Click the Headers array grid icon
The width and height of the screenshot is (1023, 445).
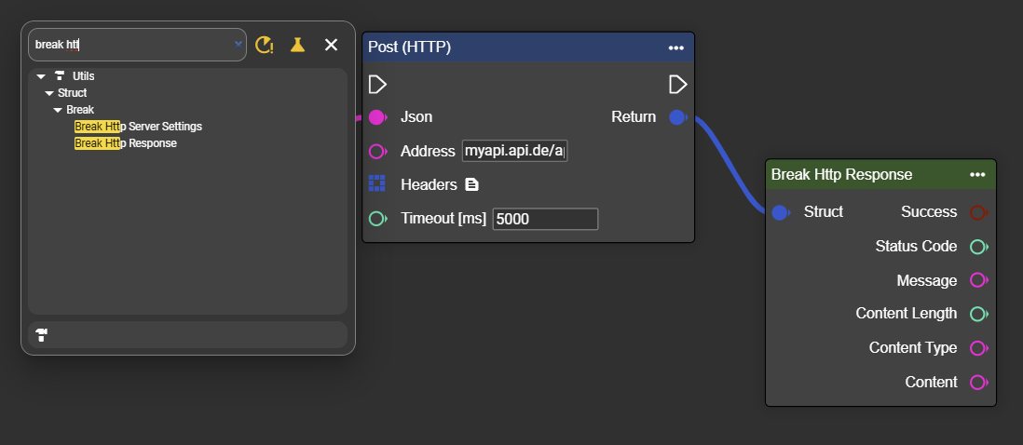click(x=377, y=183)
